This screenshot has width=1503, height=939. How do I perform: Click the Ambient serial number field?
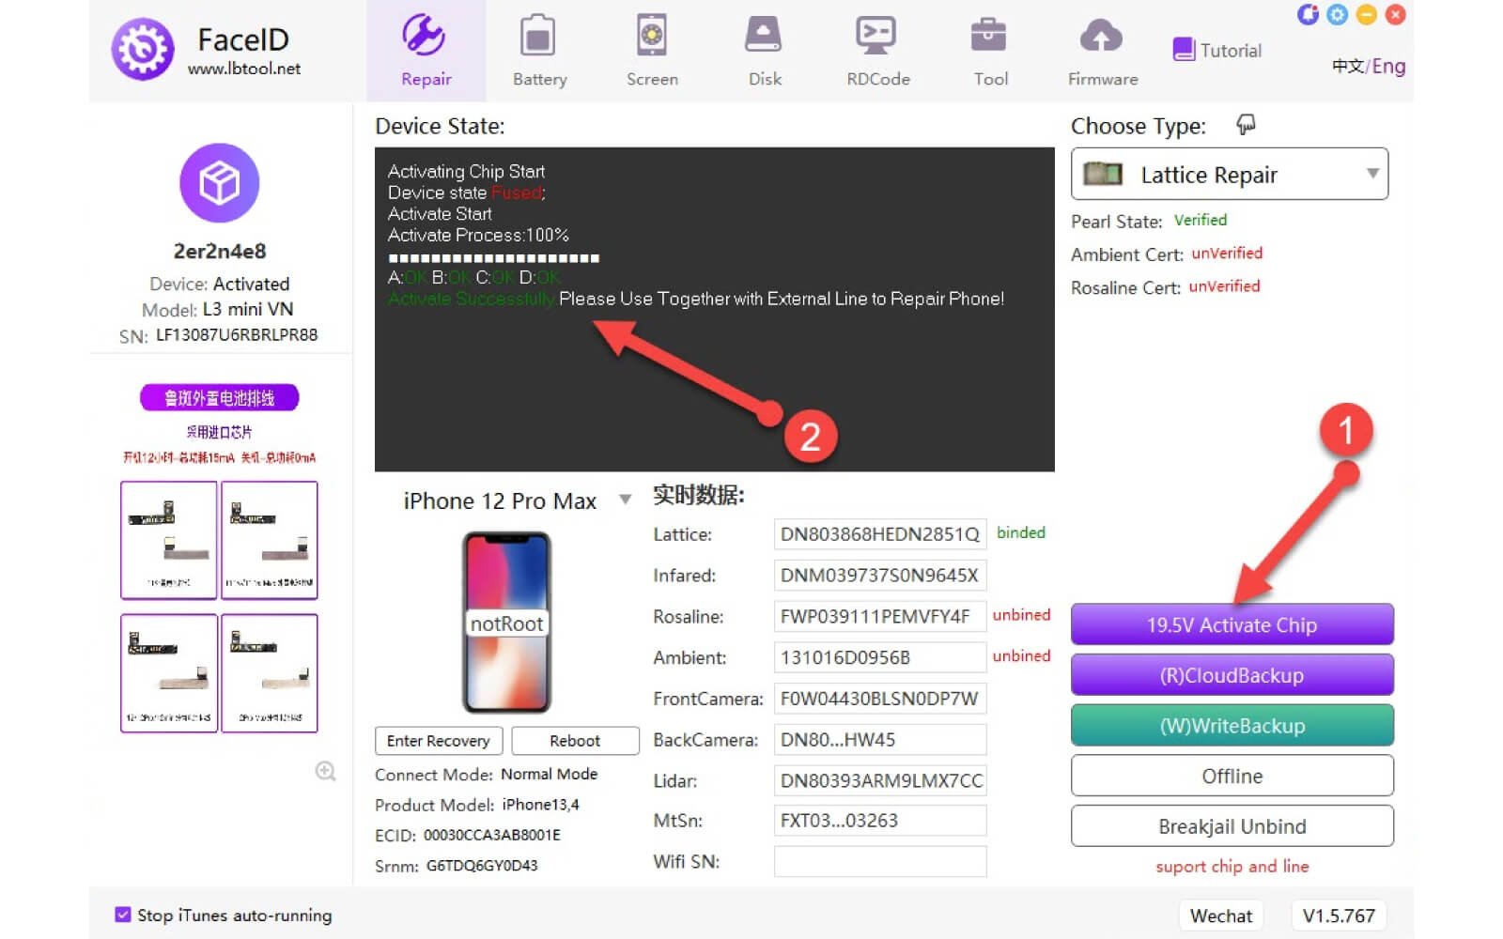pos(880,657)
